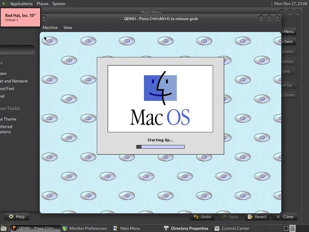
Task: Open the View menu in QEMU
Action: click(x=68, y=27)
